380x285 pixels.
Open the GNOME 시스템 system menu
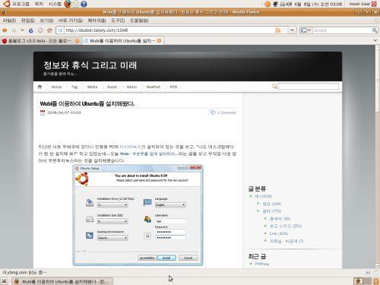[x=55, y=4]
